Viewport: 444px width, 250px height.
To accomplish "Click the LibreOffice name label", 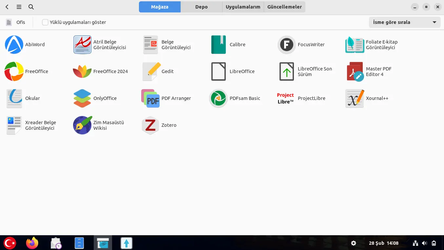I will click(242, 71).
